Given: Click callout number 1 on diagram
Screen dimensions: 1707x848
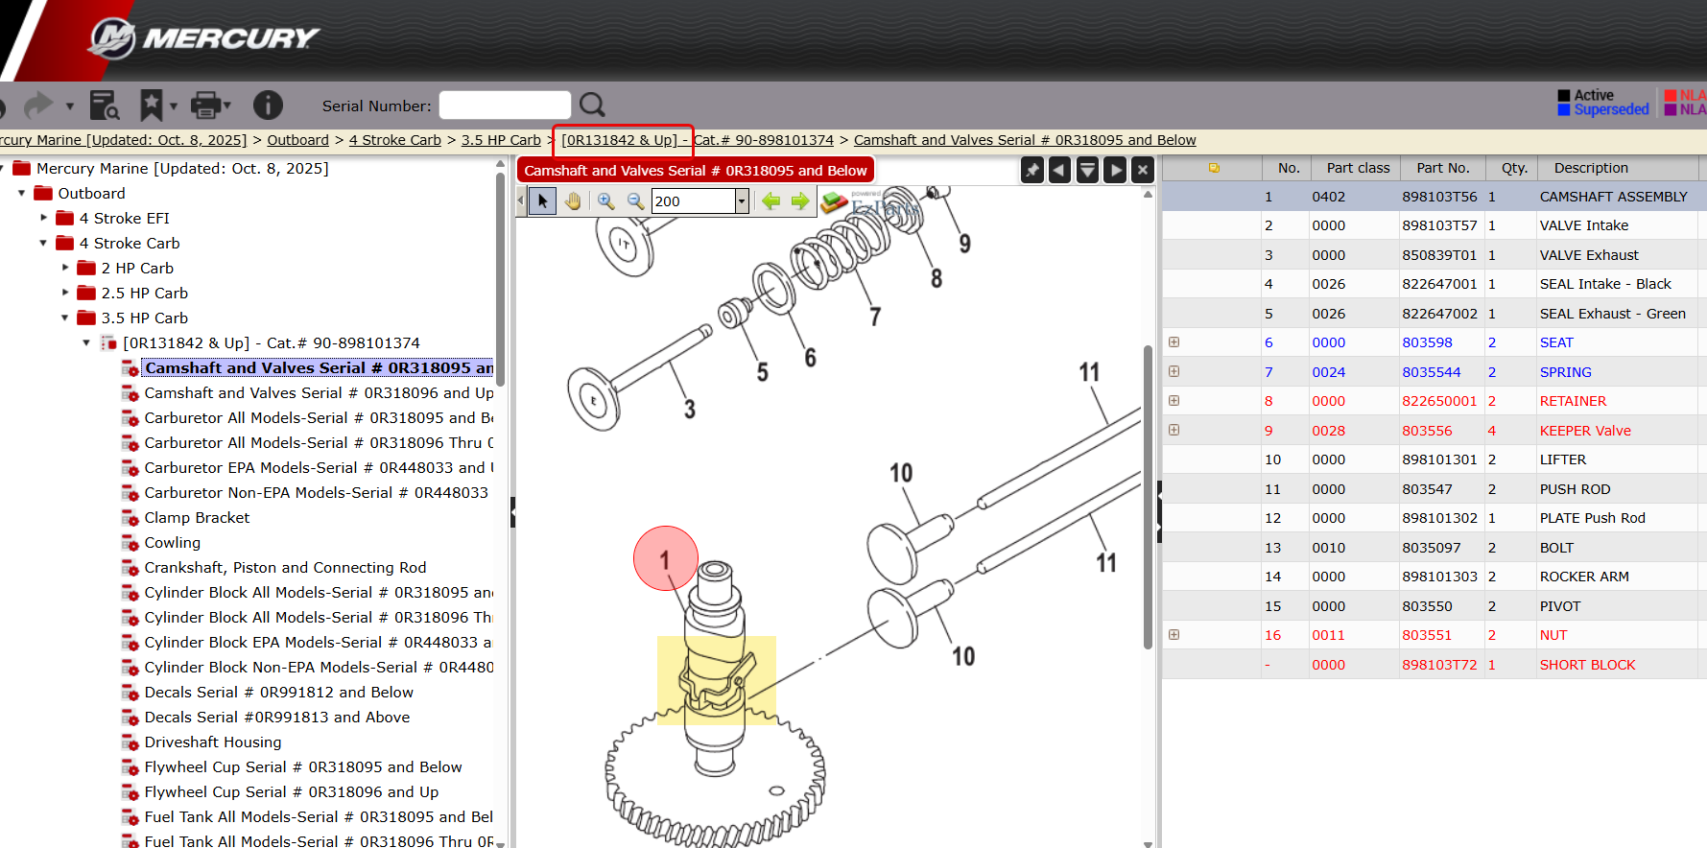Looking at the screenshot, I should coord(665,558).
